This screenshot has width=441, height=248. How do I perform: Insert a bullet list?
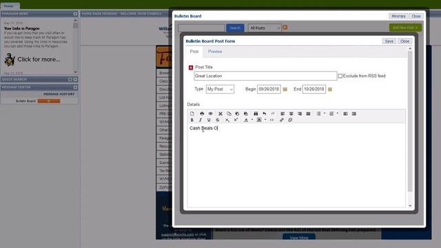(x=318, y=114)
